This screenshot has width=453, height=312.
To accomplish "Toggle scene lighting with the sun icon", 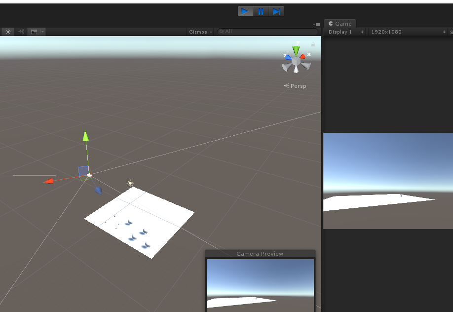I will coord(7,31).
